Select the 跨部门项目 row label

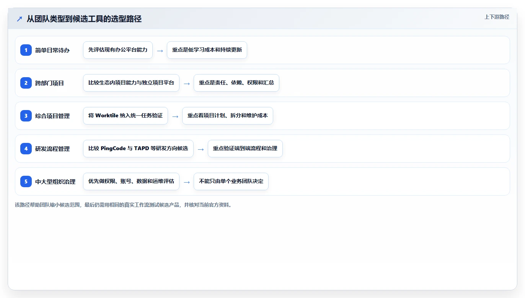click(49, 83)
